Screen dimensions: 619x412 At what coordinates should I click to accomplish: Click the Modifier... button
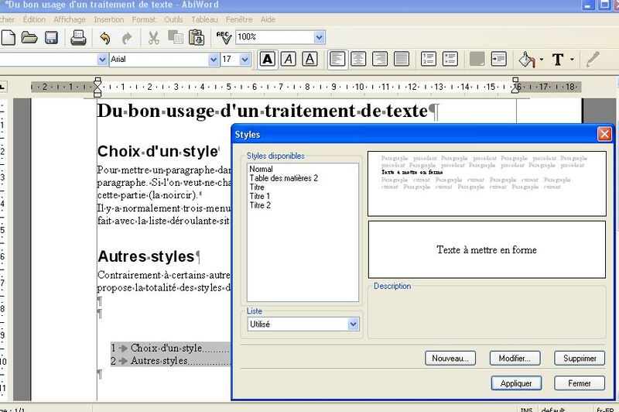click(x=515, y=359)
